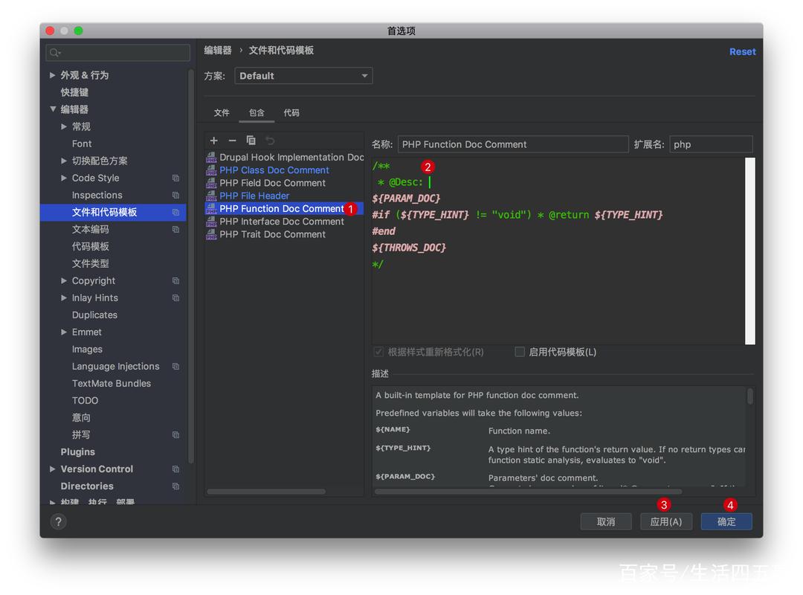803x595 pixels.
Task: Click the horizontal scrollbar under template list
Action: 265,492
